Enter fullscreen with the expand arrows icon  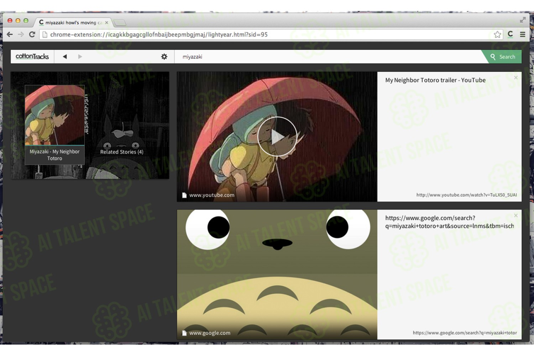[522, 20]
